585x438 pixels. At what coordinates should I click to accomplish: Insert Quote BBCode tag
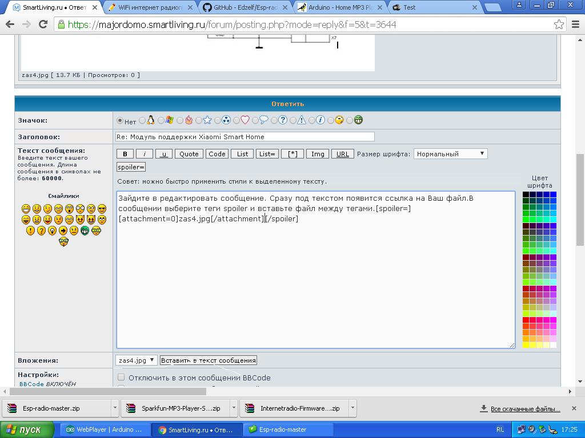[189, 154]
